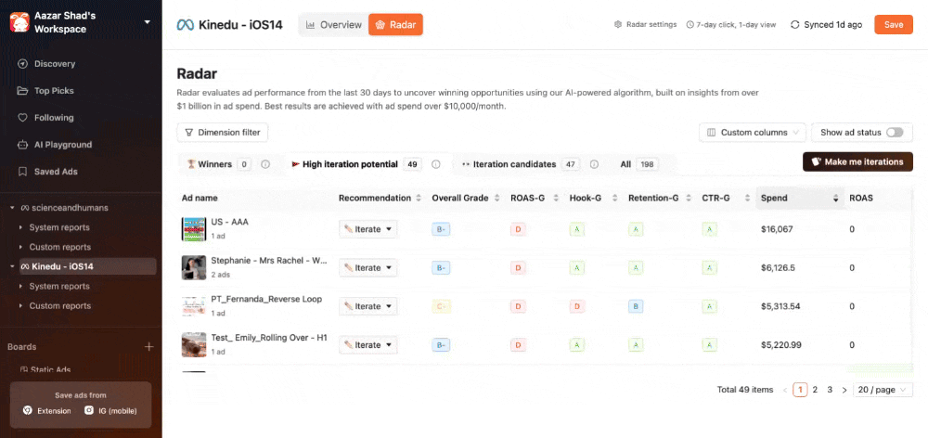
Task: Open Test_ Emily_Rolling Over thumbnail
Action: pyautogui.click(x=194, y=344)
